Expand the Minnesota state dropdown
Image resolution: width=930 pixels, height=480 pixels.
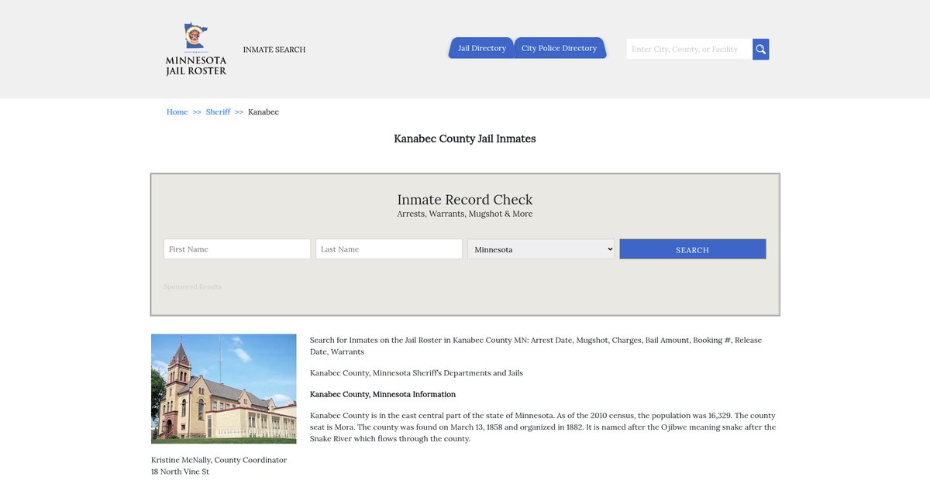pos(541,249)
